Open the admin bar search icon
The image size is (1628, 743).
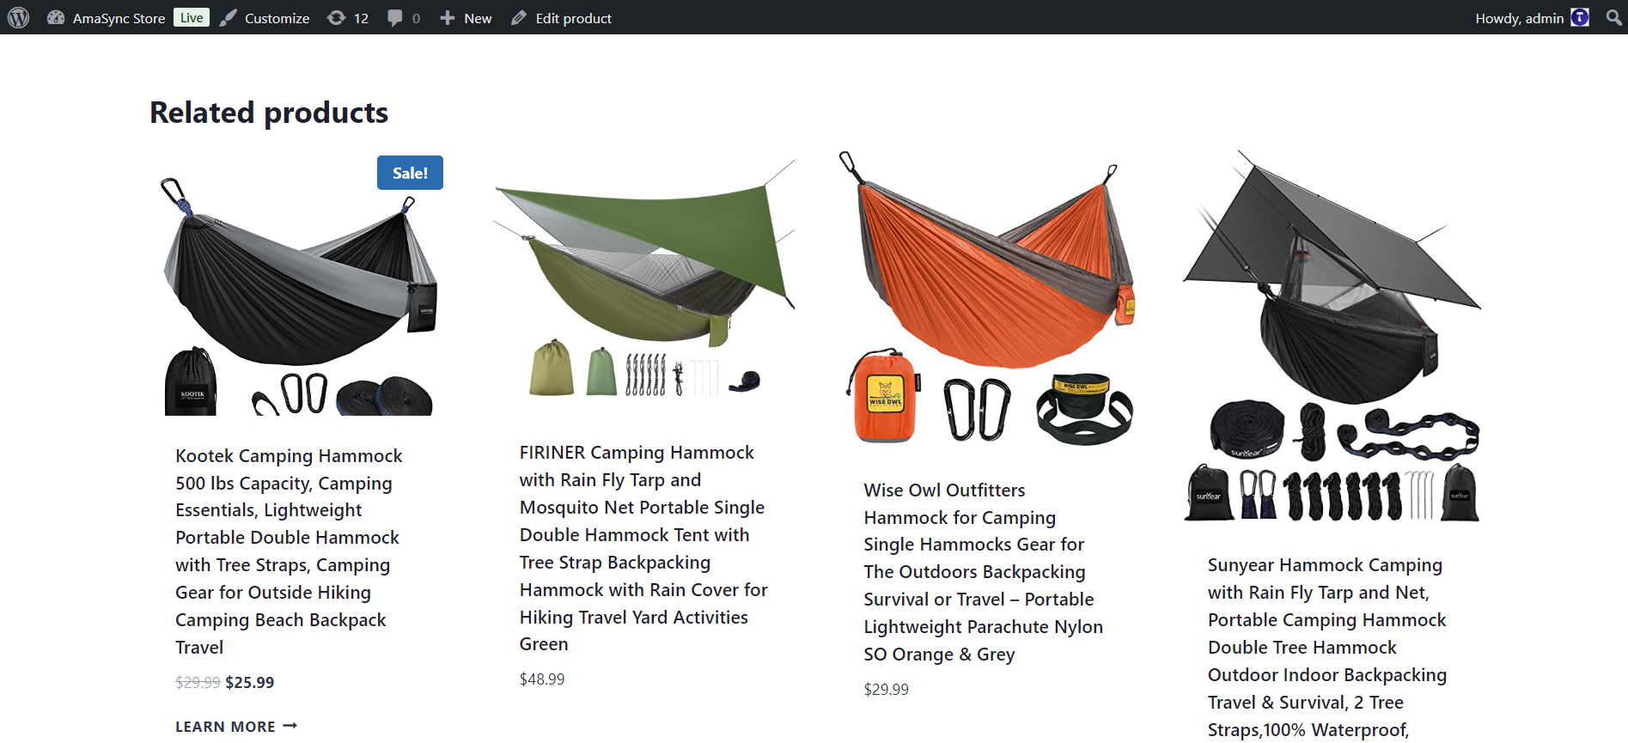click(1613, 18)
